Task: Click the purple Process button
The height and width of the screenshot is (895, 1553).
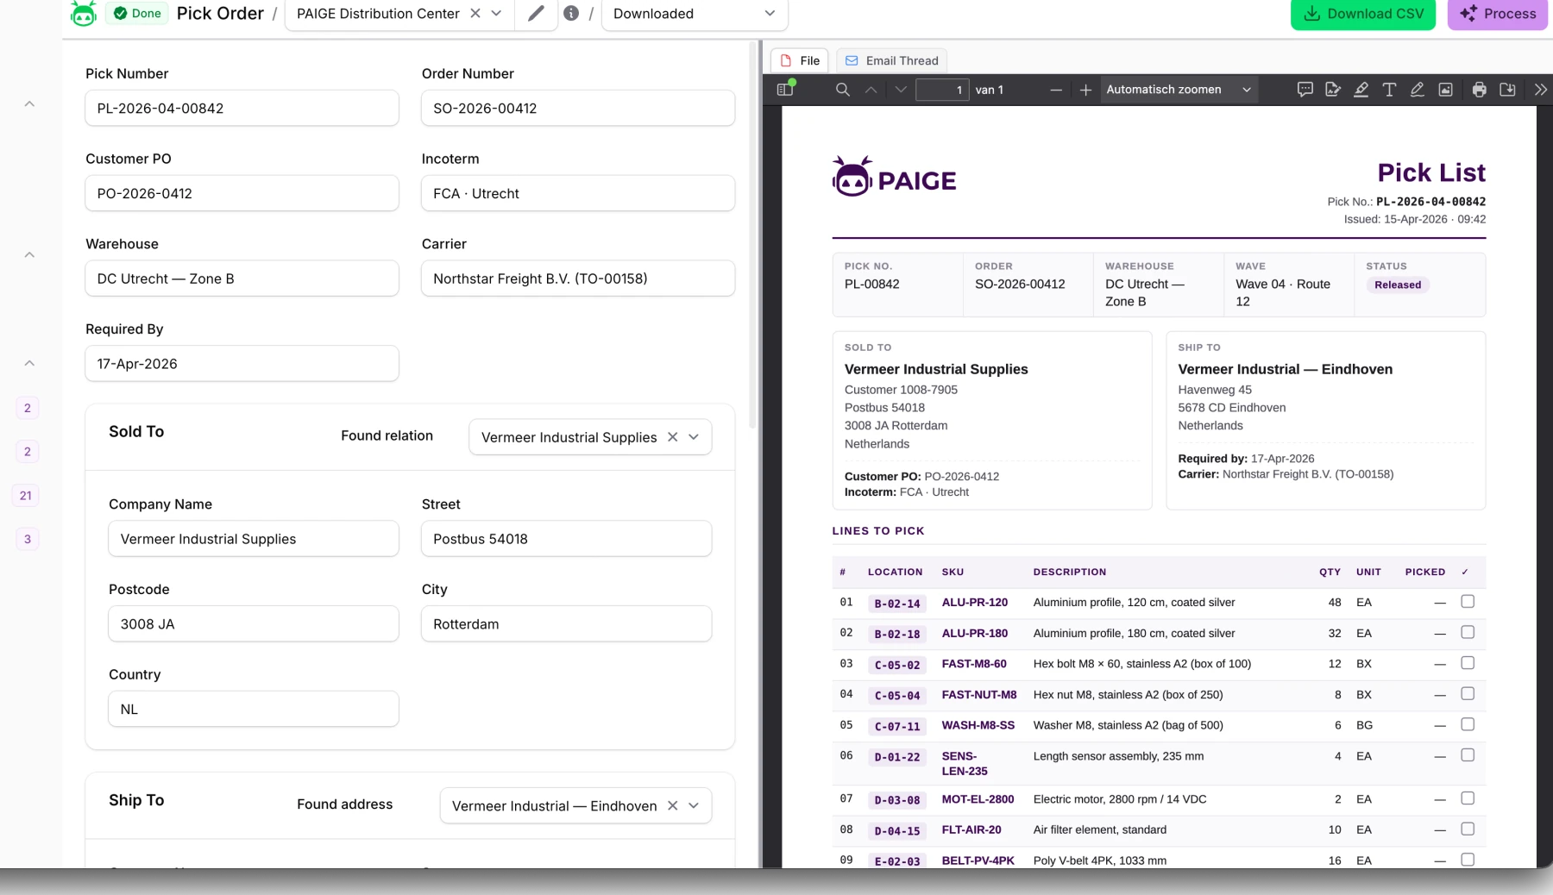Action: [1498, 14]
